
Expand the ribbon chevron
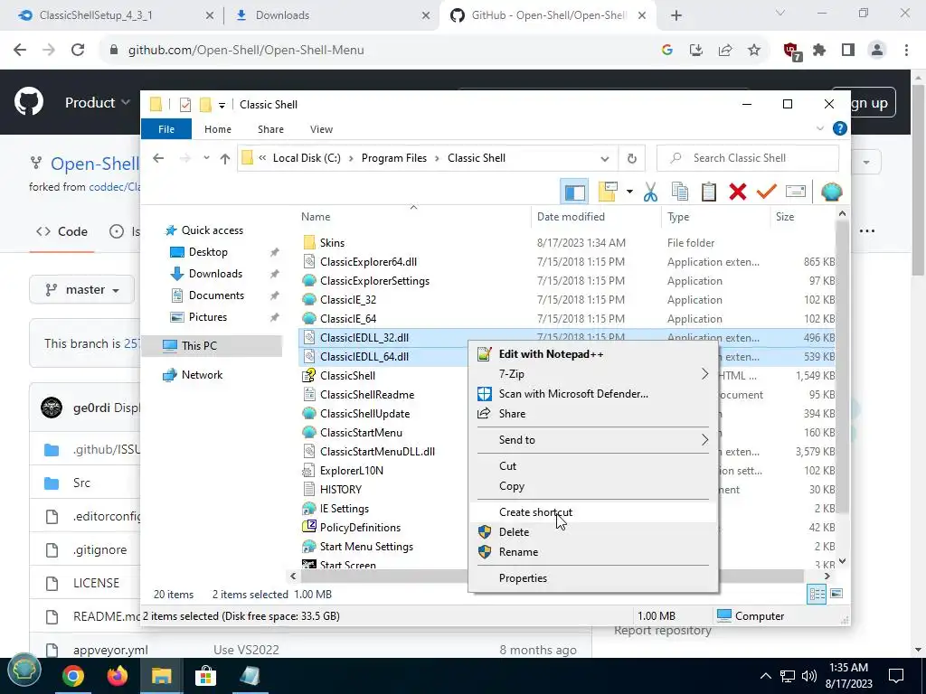pos(819,128)
